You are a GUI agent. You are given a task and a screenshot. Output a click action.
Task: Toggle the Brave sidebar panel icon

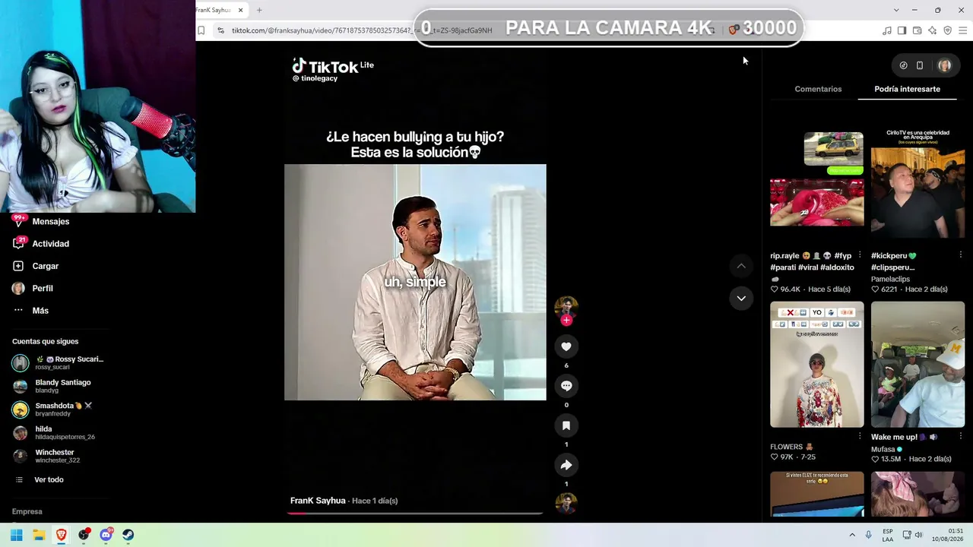click(x=902, y=30)
